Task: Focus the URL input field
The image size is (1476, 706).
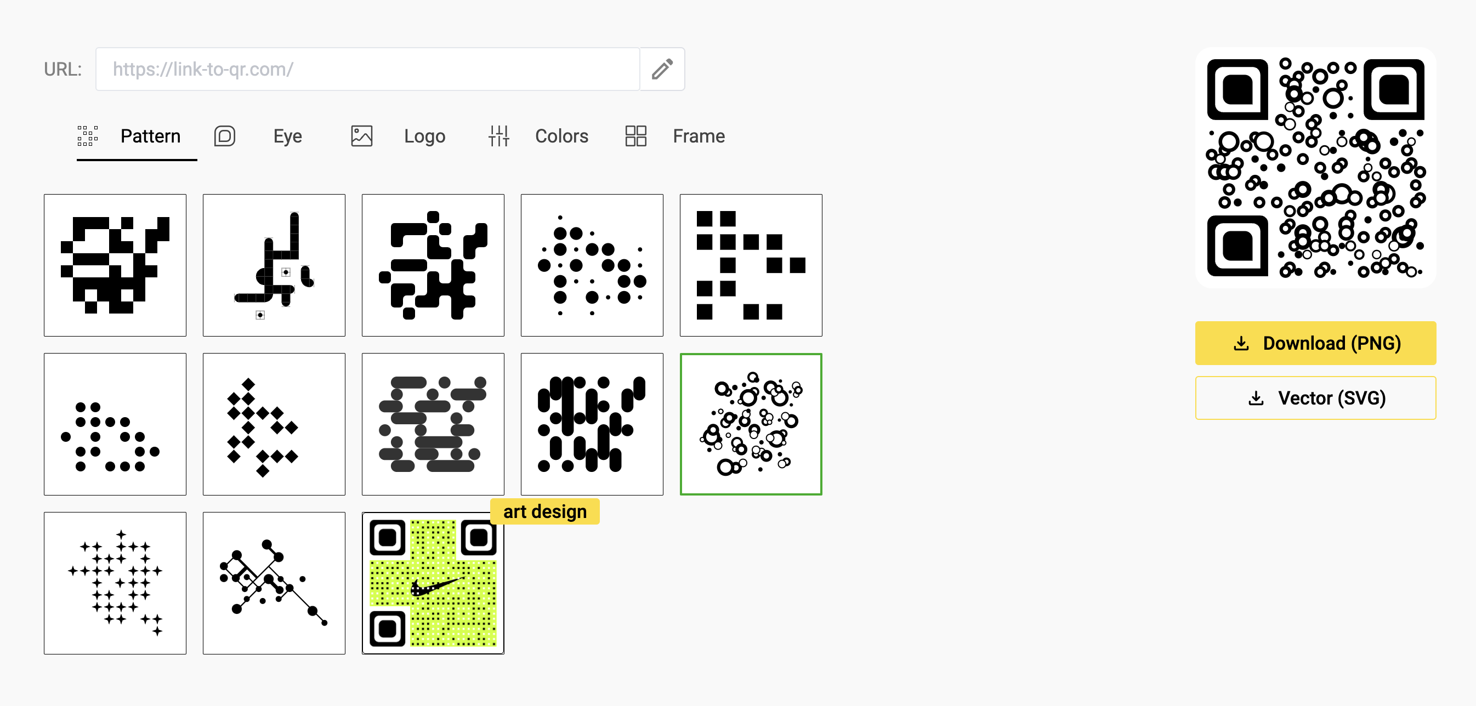Action: click(x=367, y=69)
